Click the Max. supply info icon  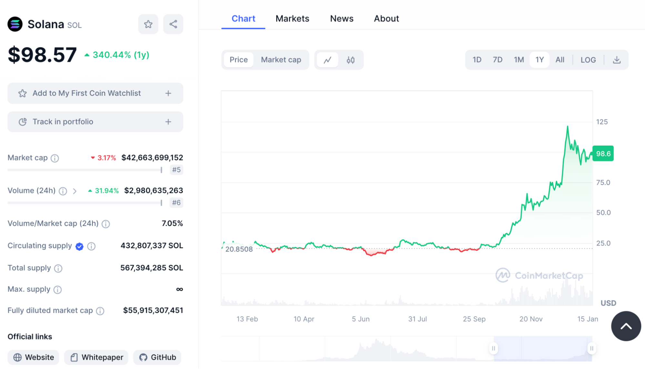tap(57, 290)
